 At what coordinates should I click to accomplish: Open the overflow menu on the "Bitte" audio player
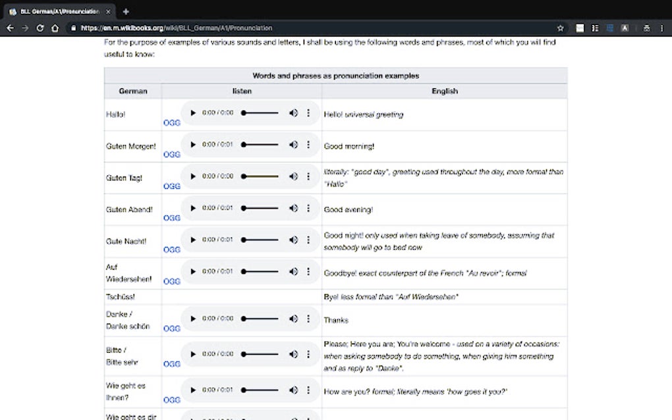tap(308, 354)
